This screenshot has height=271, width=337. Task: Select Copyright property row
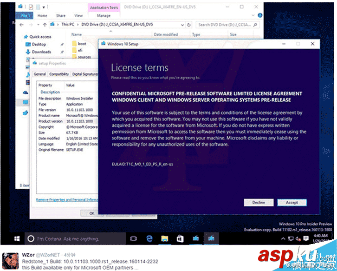67,127
